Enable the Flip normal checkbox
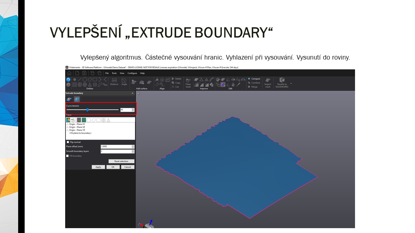This screenshot has height=233, width=415. coord(68,142)
